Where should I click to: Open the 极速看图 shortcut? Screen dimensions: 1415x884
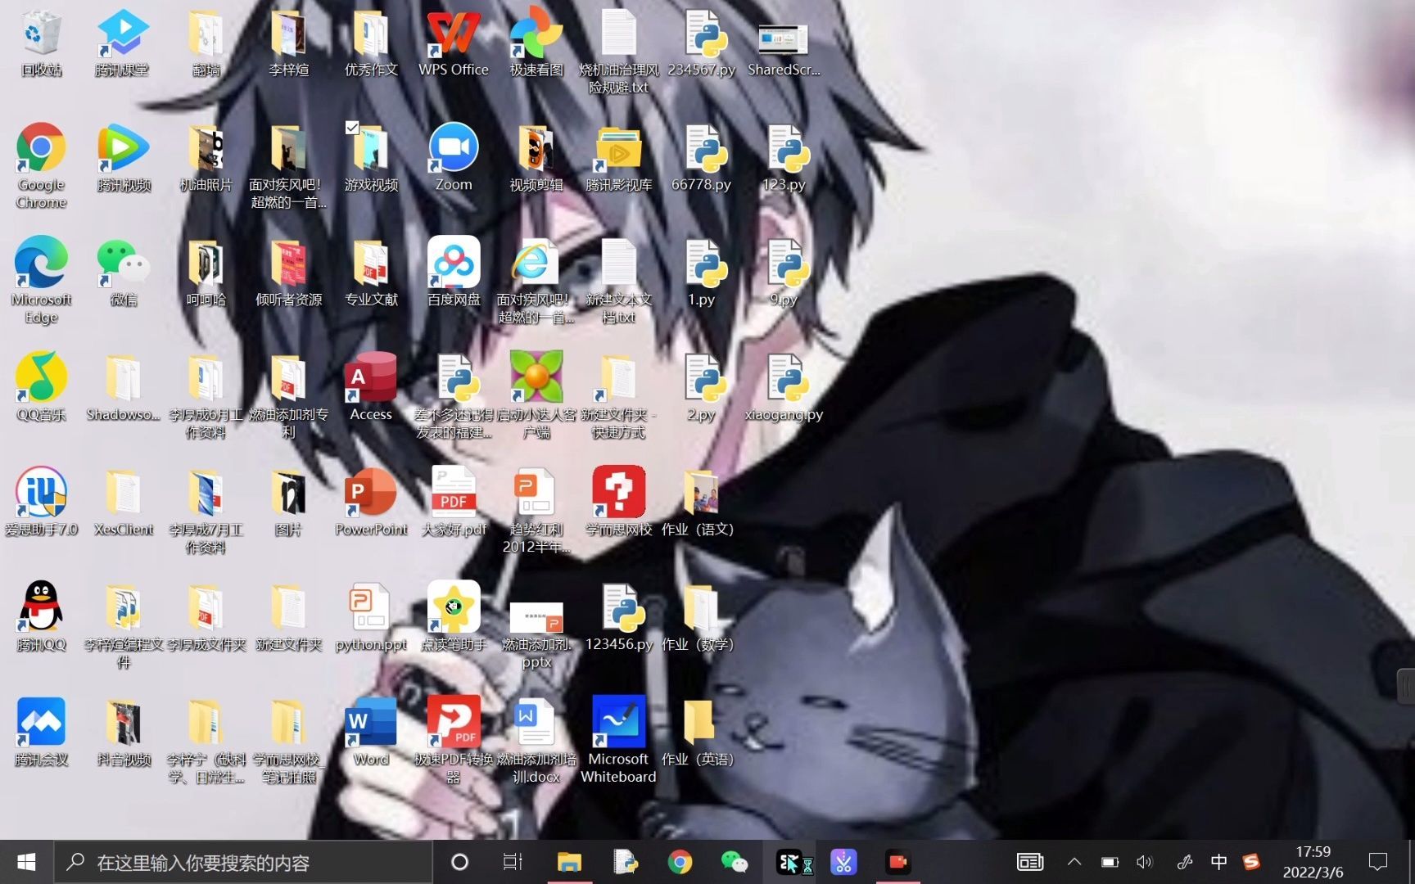(536, 43)
